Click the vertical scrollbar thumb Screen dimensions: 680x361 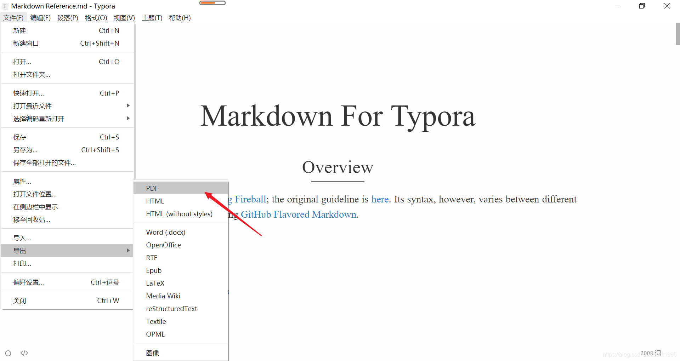click(x=678, y=34)
